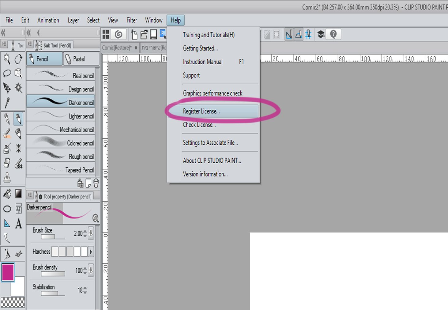Click Register License menu item

(213, 111)
